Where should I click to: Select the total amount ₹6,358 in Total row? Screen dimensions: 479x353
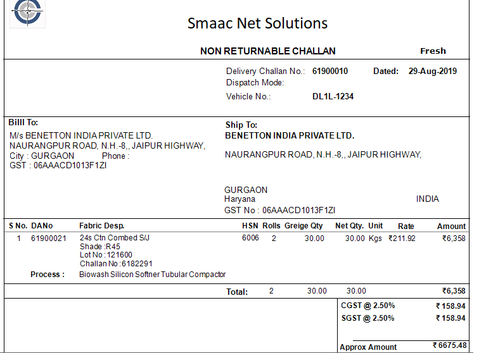454,291
